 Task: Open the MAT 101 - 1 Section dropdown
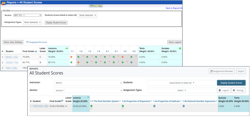28,15
